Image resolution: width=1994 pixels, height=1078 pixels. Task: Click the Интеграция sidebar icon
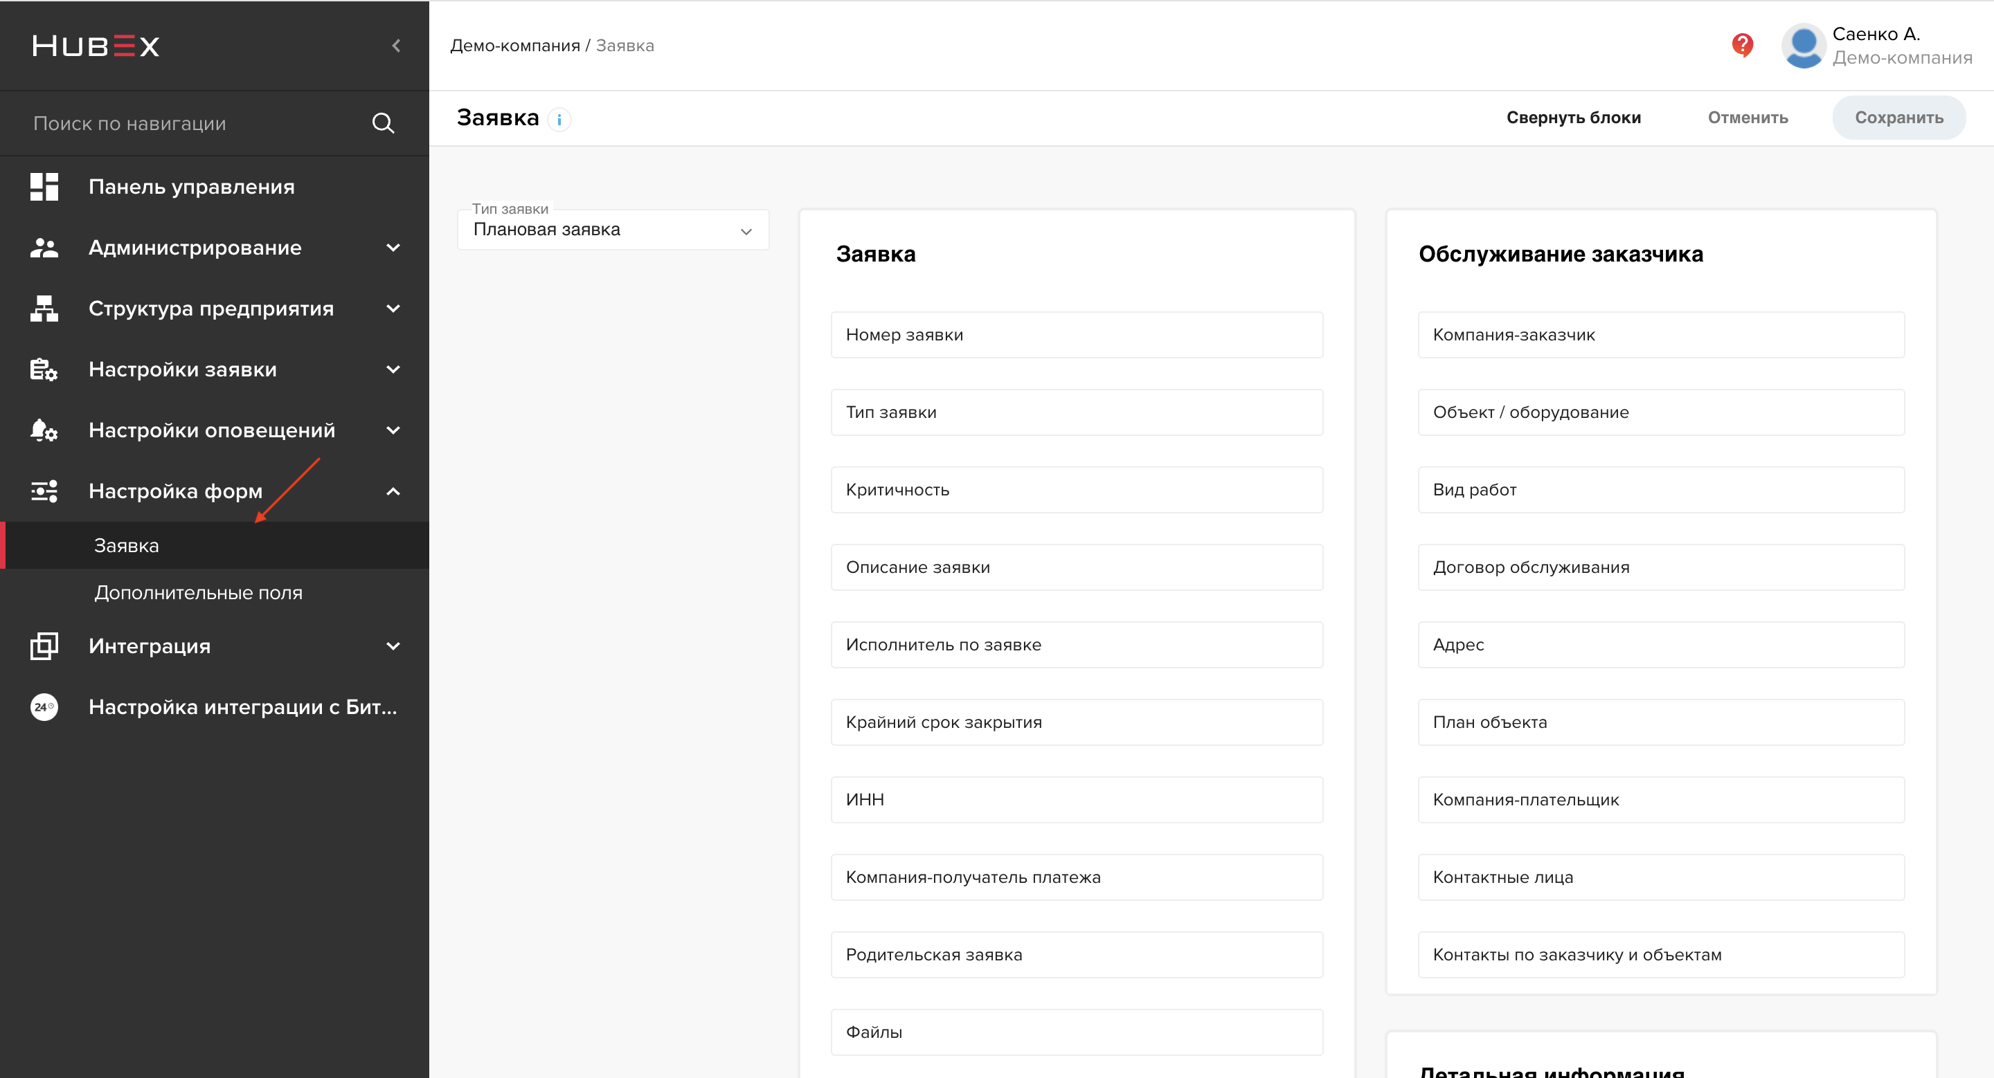tap(44, 646)
